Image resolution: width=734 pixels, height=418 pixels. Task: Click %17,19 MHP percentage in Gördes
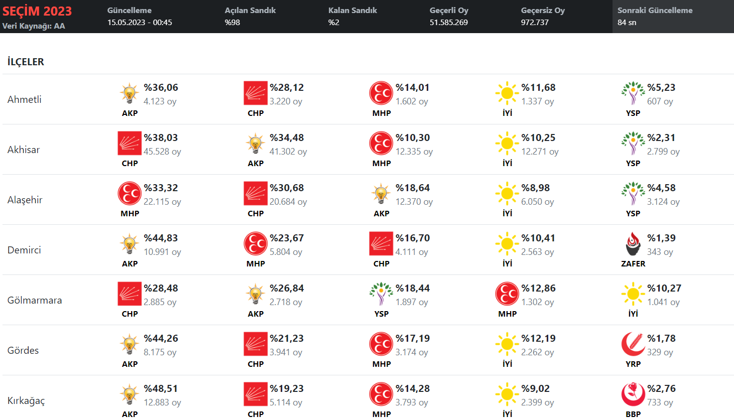tap(413, 338)
